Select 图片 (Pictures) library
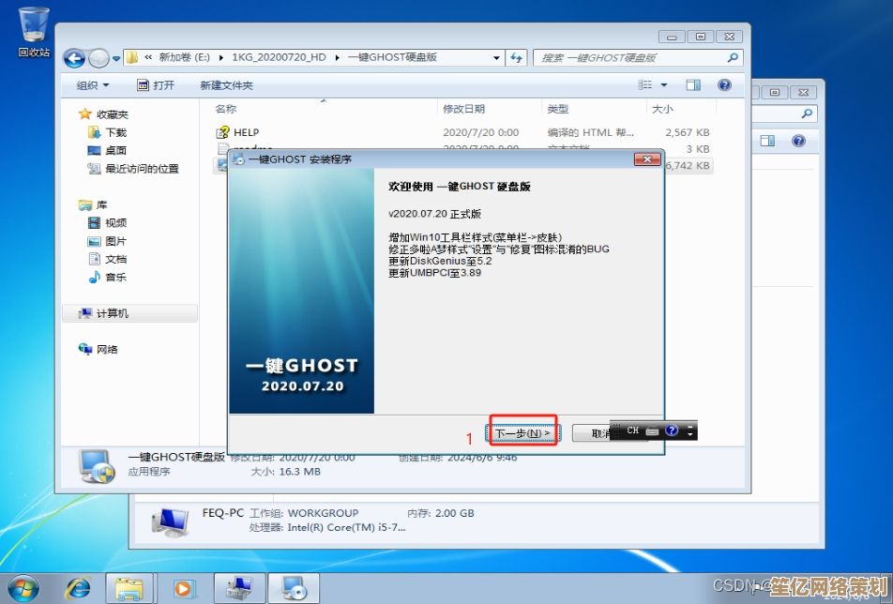This screenshot has width=893, height=604. tap(108, 241)
